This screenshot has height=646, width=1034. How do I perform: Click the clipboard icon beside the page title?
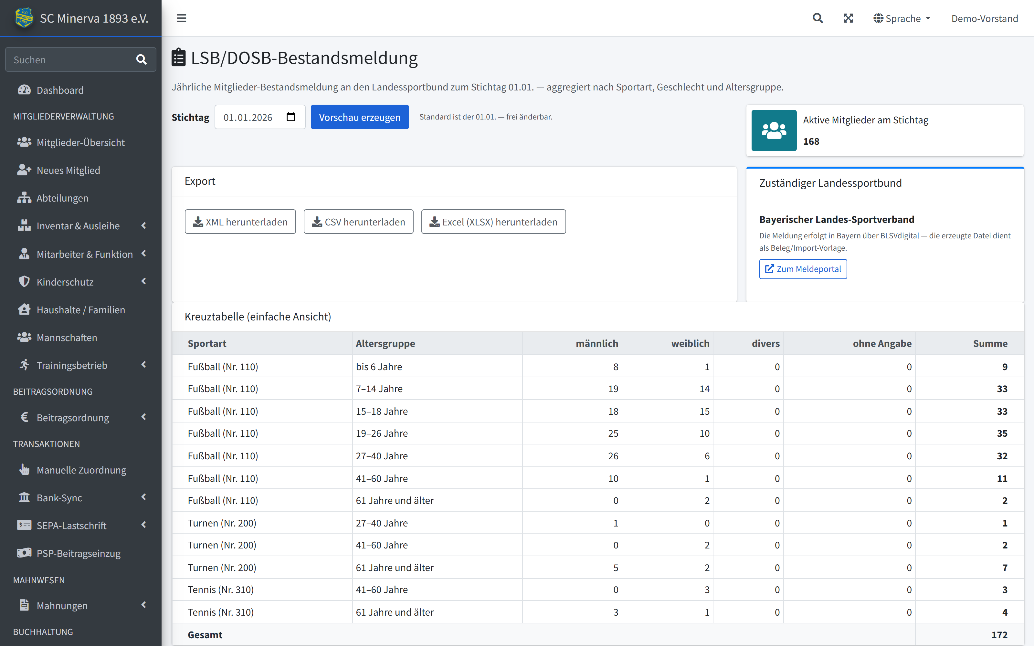[x=179, y=57]
